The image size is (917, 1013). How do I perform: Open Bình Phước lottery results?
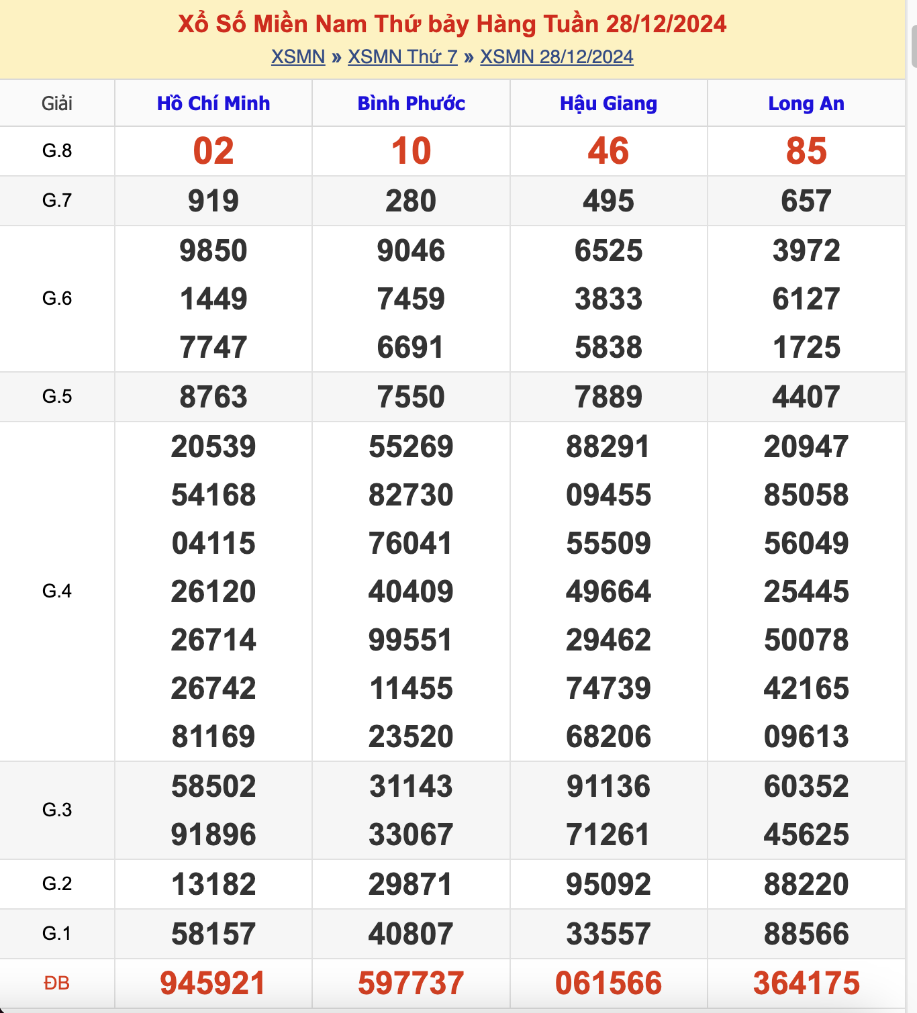tap(411, 103)
